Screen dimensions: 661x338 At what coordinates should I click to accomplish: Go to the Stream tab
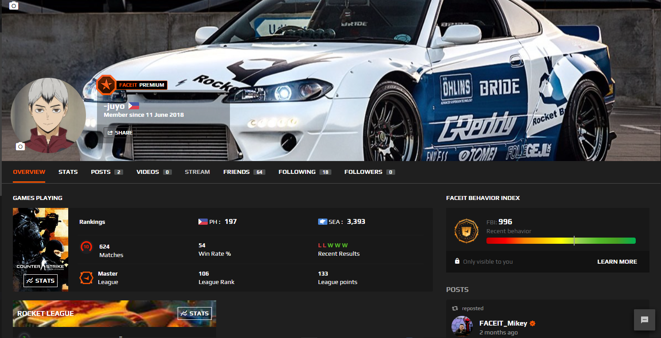pyautogui.click(x=198, y=172)
